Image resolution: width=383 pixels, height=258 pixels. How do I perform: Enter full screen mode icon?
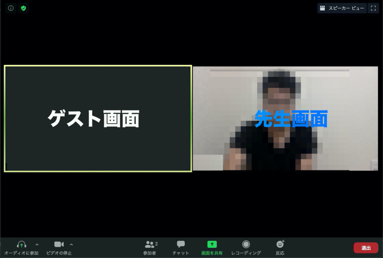click(373, 8)
